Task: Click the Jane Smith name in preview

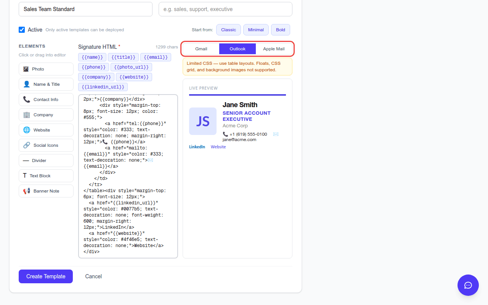Action: click(240, 105)
